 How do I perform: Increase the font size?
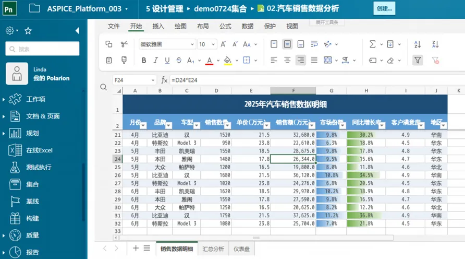[223, 44]
